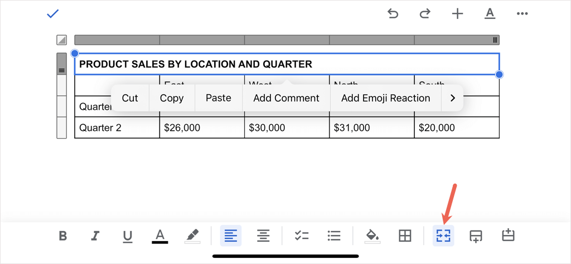Choose Add Comment in context menu
This screenshot has width=571, height=264.
[x=286, y=98]
